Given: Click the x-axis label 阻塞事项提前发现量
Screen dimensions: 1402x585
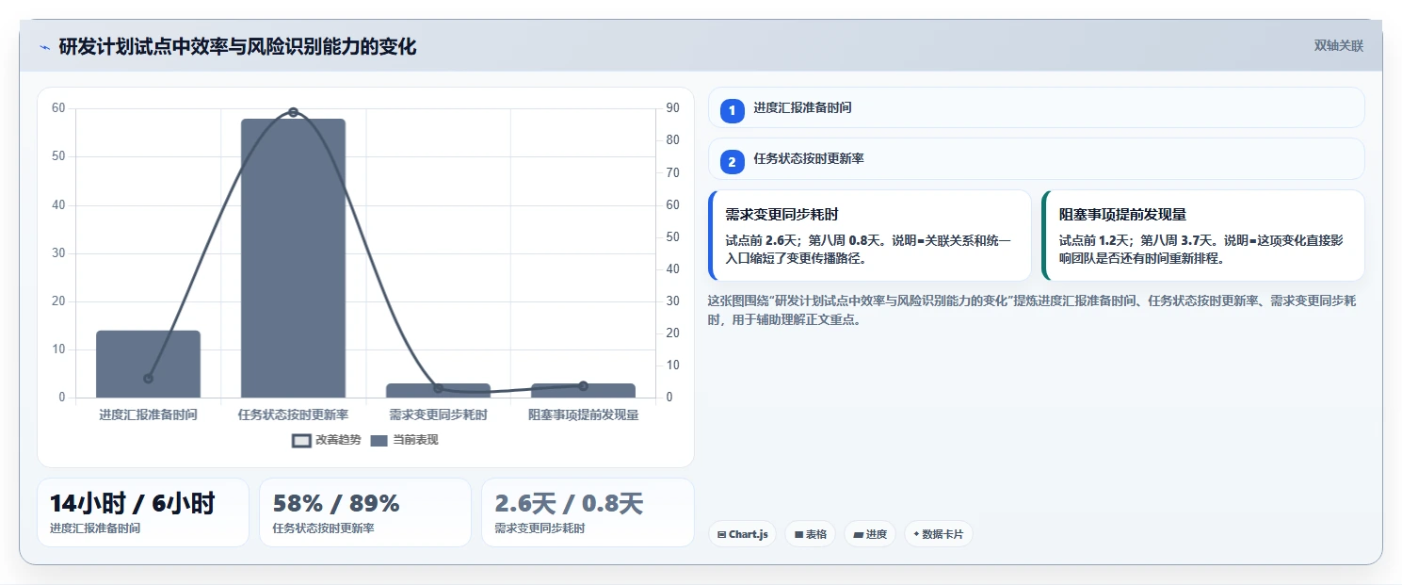Looking at the screenshot, I should 583,414.
